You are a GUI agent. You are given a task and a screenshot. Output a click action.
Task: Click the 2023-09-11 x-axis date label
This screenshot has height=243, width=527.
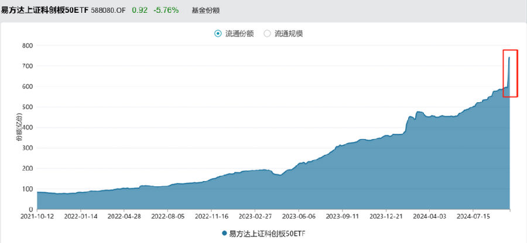coord(343,216)
